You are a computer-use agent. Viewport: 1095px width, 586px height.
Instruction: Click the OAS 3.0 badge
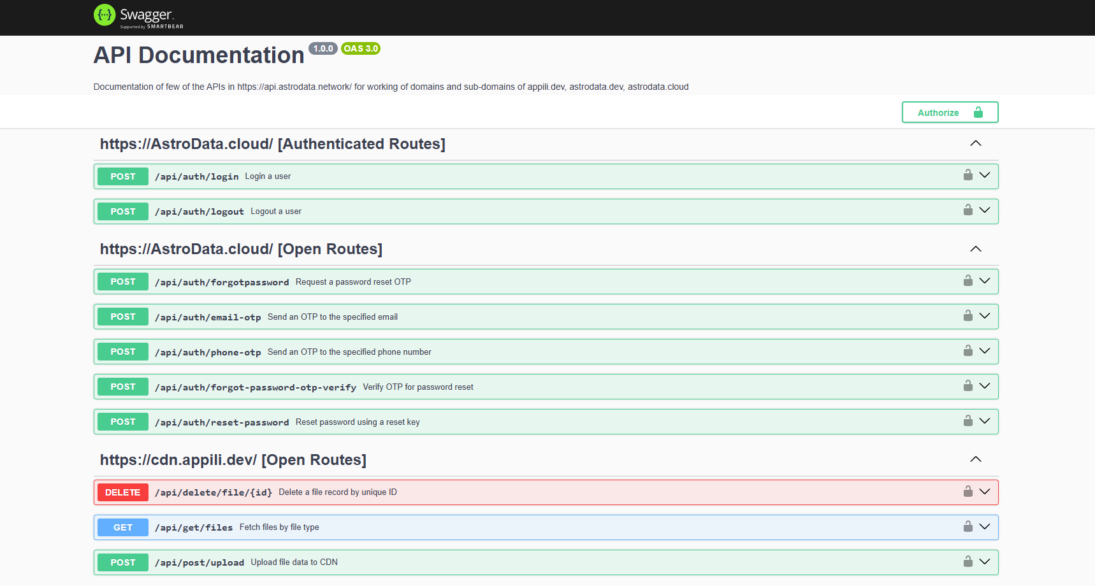coord(361,48)
